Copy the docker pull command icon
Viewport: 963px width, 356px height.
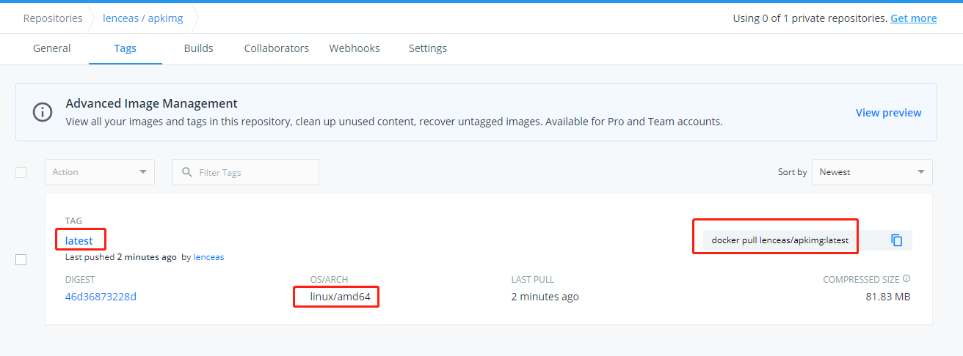896,240
